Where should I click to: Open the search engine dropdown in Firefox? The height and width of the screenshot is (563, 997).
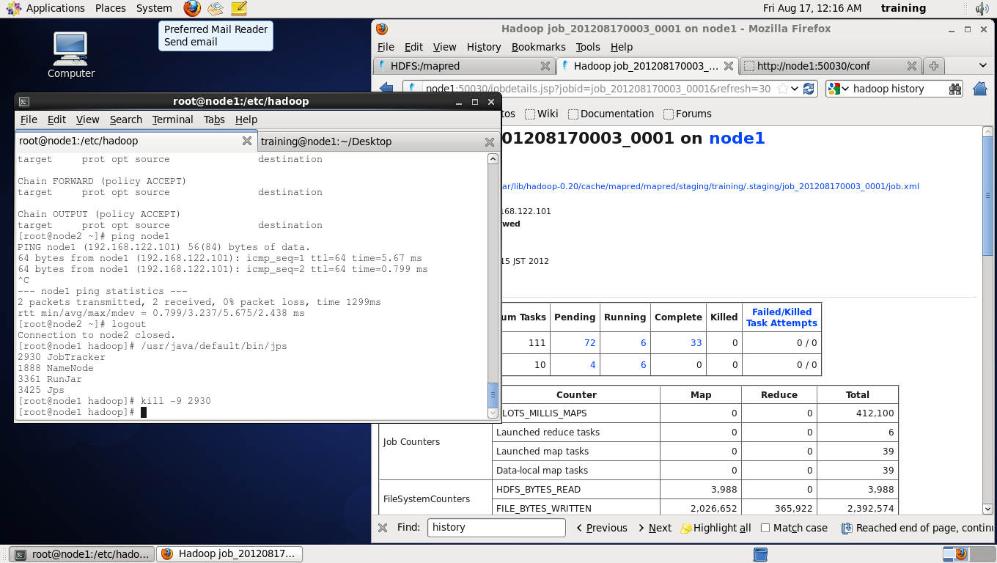[x=838, y=89]
